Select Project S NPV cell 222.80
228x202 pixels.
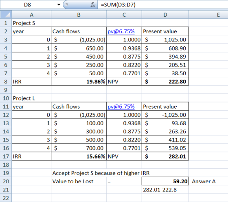[165, 81]
